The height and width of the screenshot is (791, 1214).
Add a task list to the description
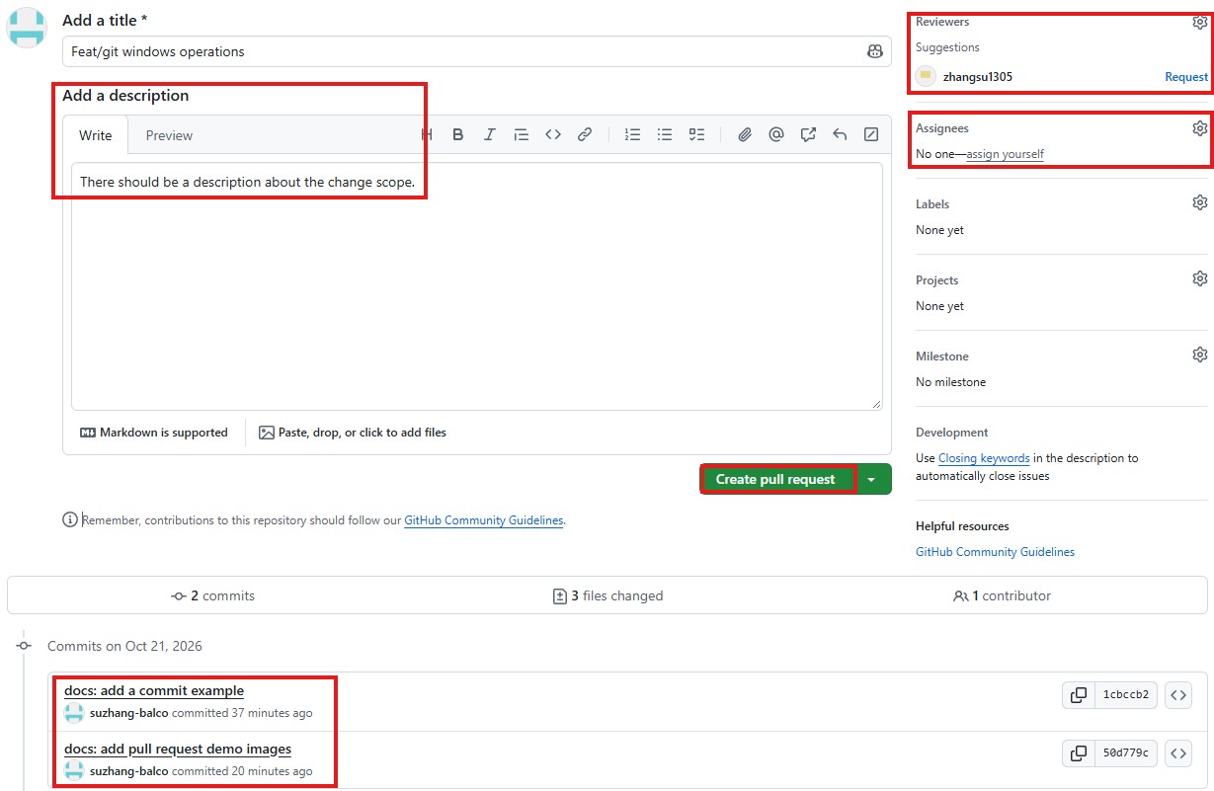[696, 135]
